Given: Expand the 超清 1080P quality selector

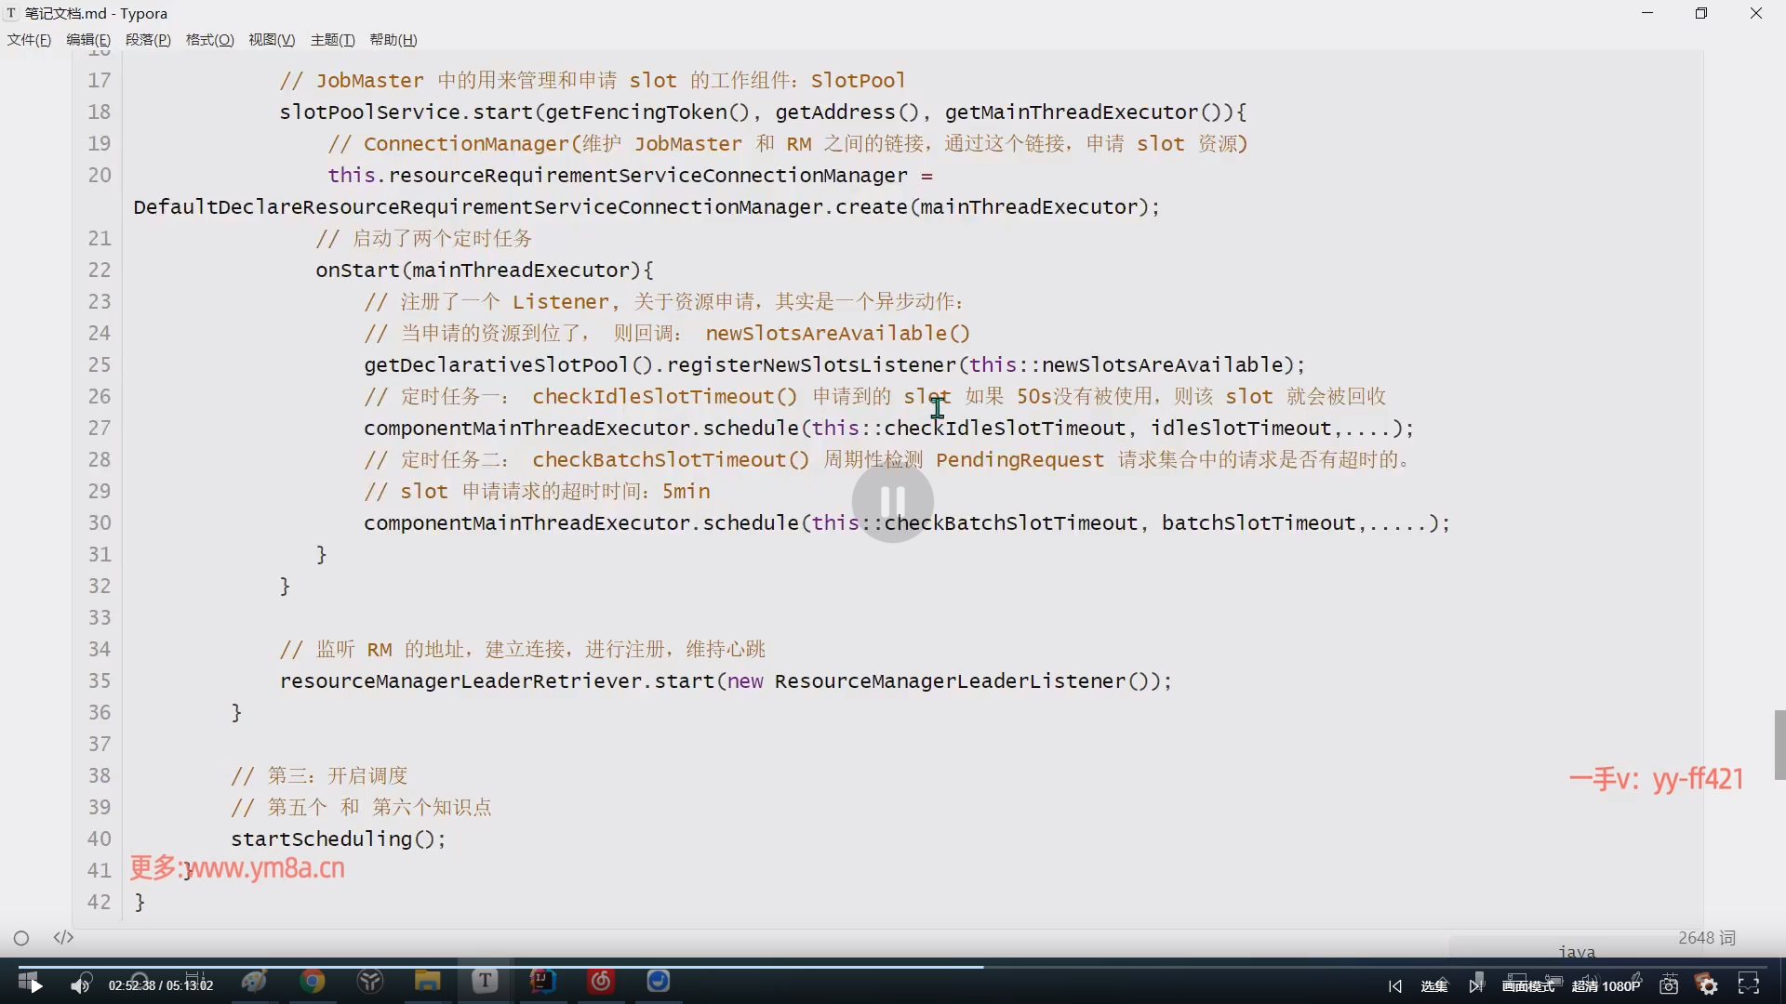Looking at the screenshot, I should point(1606,986).
